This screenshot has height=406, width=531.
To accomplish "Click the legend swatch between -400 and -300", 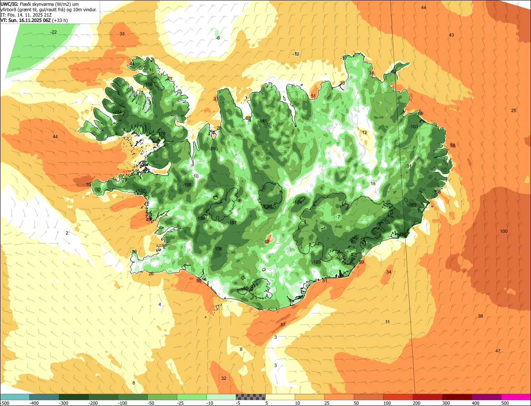I will [44, 396].
